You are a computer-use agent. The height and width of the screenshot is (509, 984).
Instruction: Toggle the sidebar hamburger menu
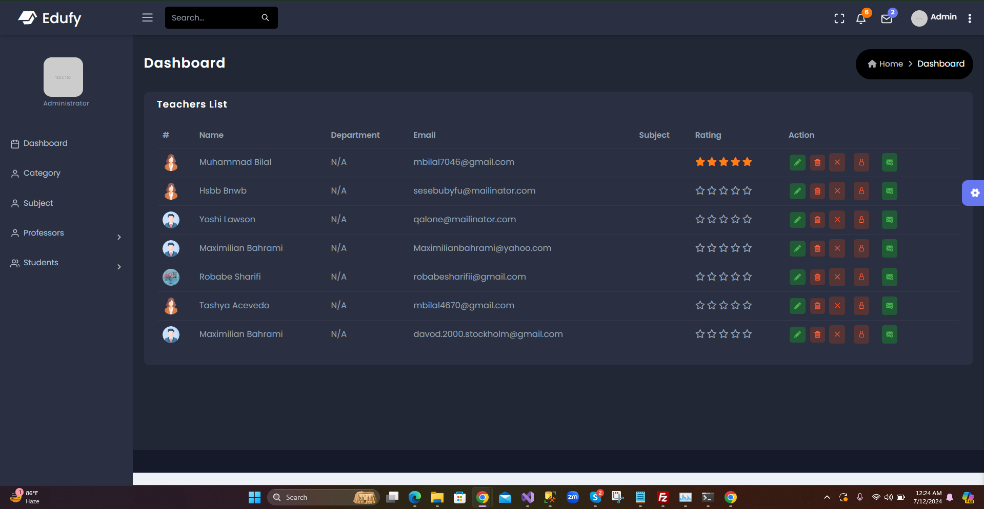[x=148, y=17]
